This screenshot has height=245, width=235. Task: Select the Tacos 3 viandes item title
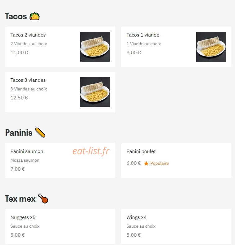28,80
